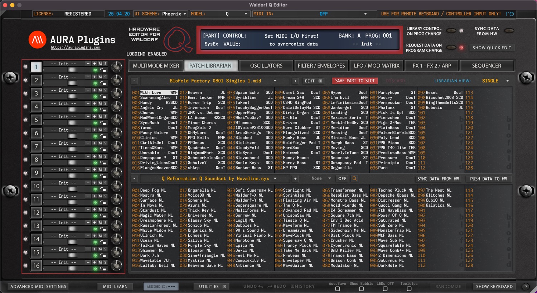Click MIDI Learn button

pos(115,287)
